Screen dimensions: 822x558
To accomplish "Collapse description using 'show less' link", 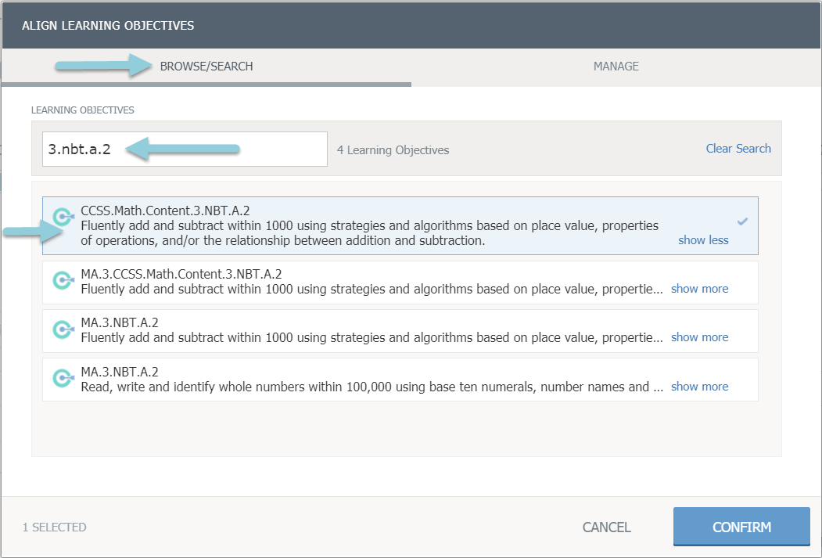I will pyautogui.click(x=703, y=240).
